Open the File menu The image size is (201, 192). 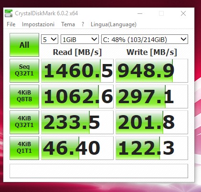click(x=11, y=24)
